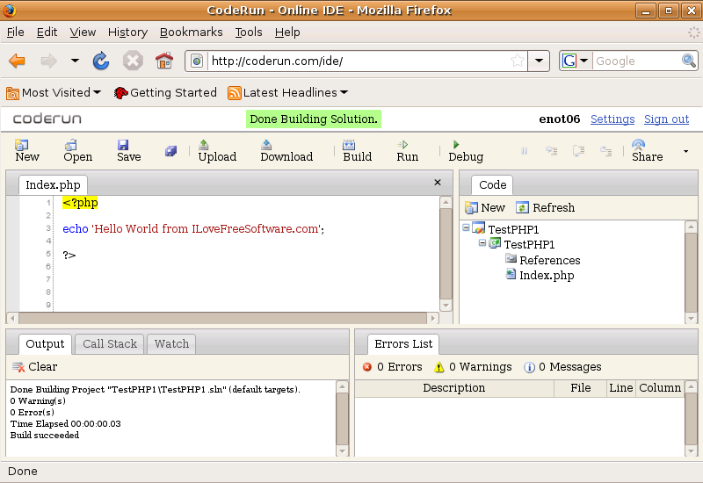Image resolution: width=703 pixels, height=483 pixels.
Task: Switch to the Call Stack tab
Action: (x=110, y=343)
